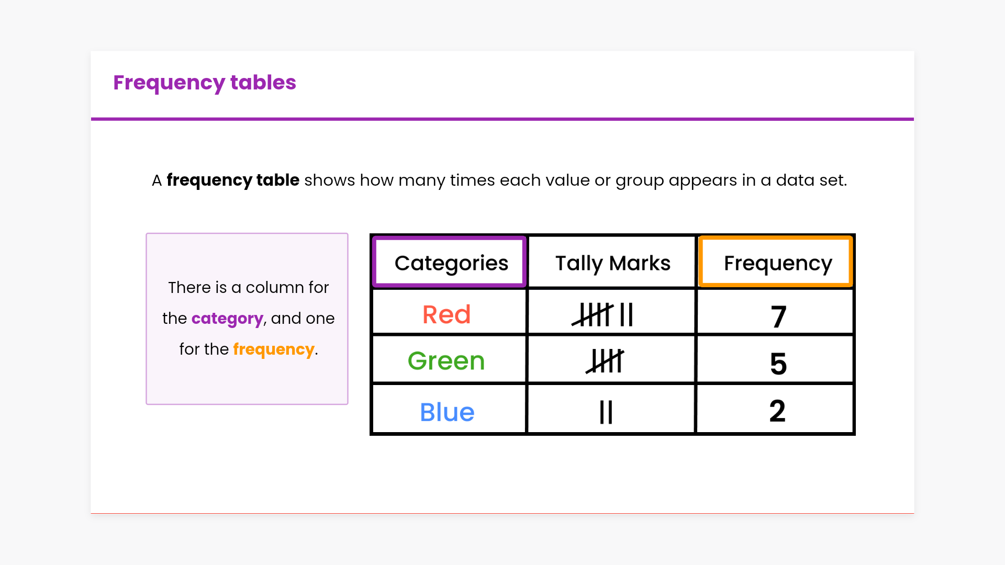The image size is (1005, 565).
Task: Select the Red category cell
Action: [x=446, y=314]
